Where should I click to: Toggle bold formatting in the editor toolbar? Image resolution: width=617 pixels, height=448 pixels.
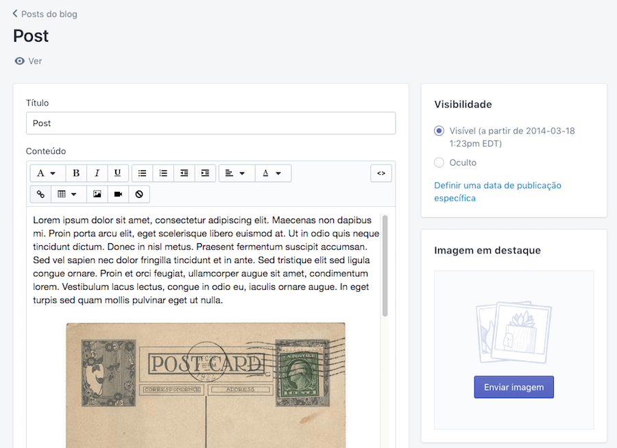(x=76, y=173)
